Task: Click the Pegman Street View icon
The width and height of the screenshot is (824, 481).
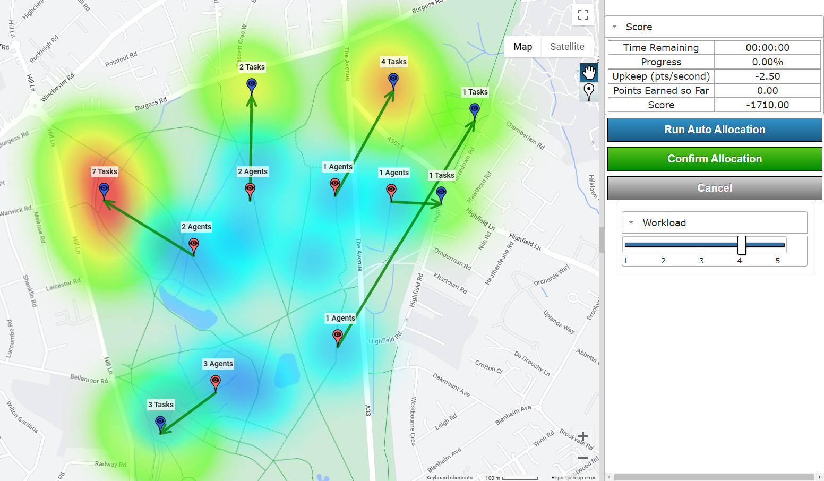Action: point(588,91)
